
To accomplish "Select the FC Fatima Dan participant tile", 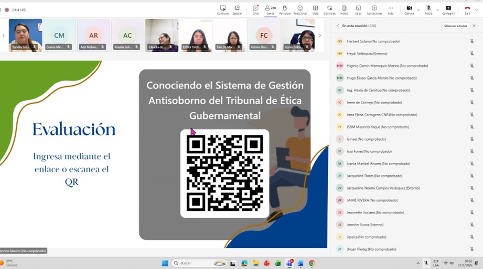I will coord(264,36).
